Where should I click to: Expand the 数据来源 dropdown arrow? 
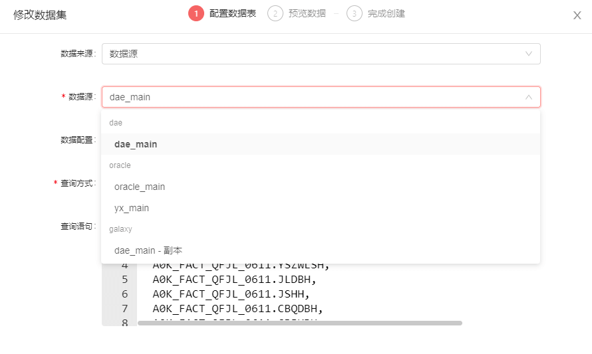[529, 54]
